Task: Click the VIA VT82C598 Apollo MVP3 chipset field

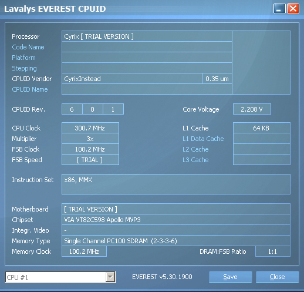Action: [176, 220]
